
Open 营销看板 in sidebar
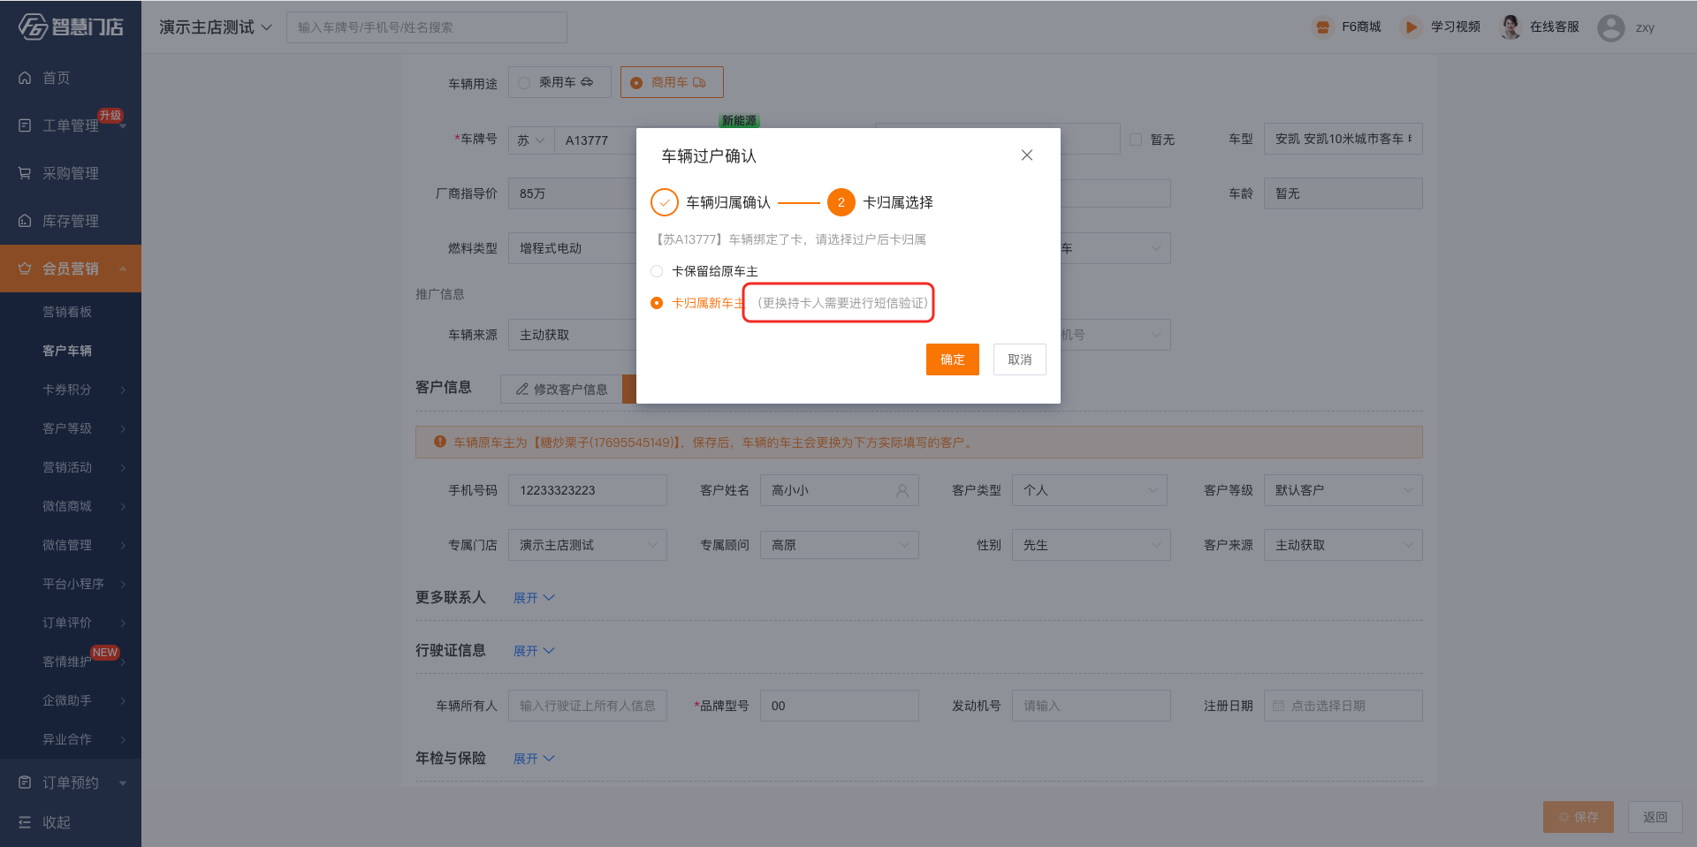pyautogui.click(x=67, y=312)
